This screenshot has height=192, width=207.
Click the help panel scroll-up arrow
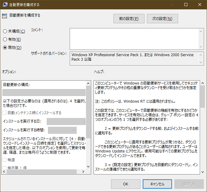click(203, 83)
